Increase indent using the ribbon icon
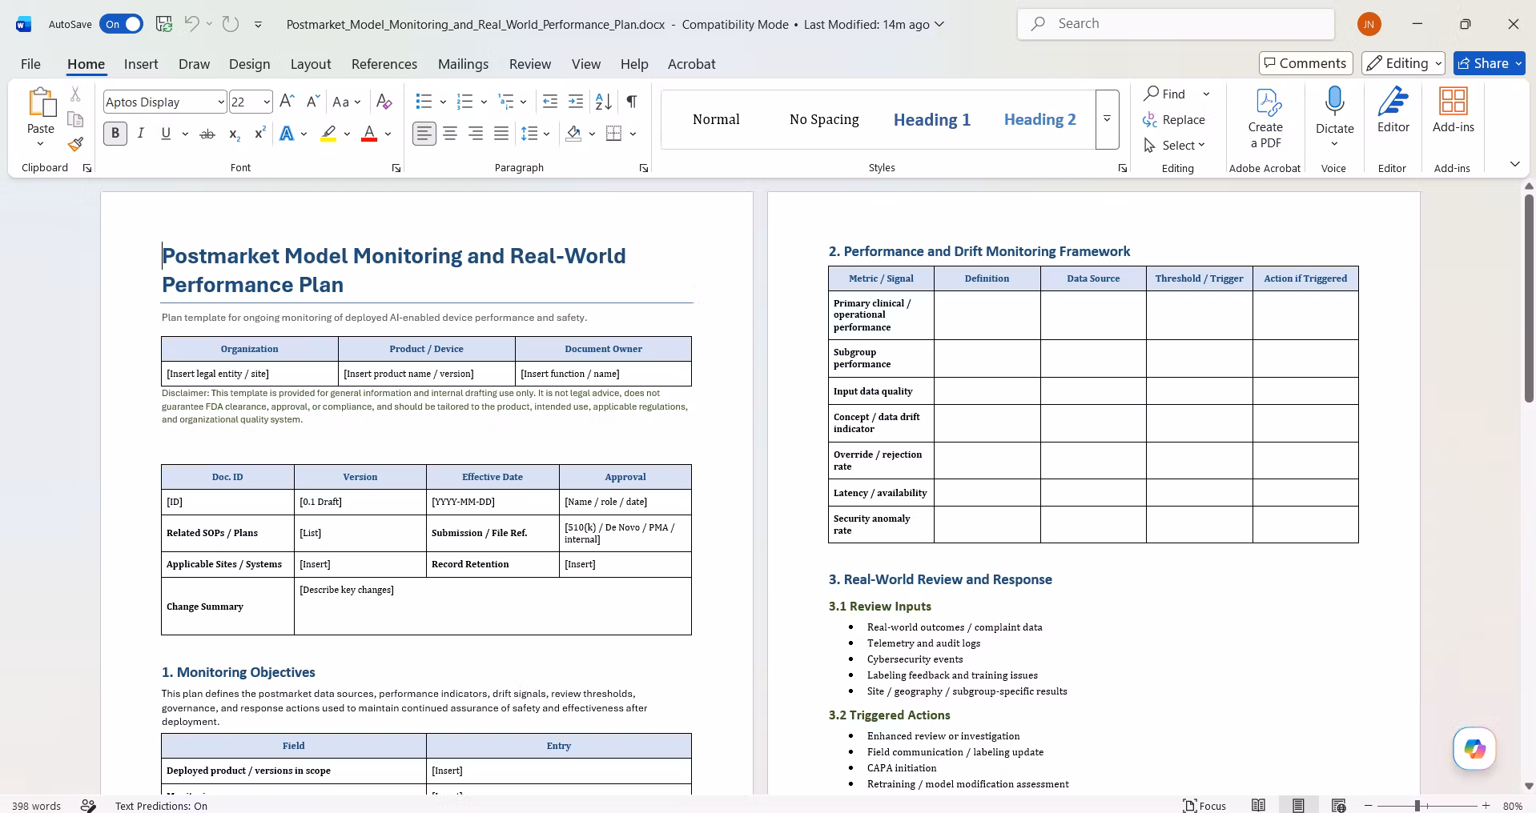The width and height of the screenshot is (1536, 813). [576, 102]
